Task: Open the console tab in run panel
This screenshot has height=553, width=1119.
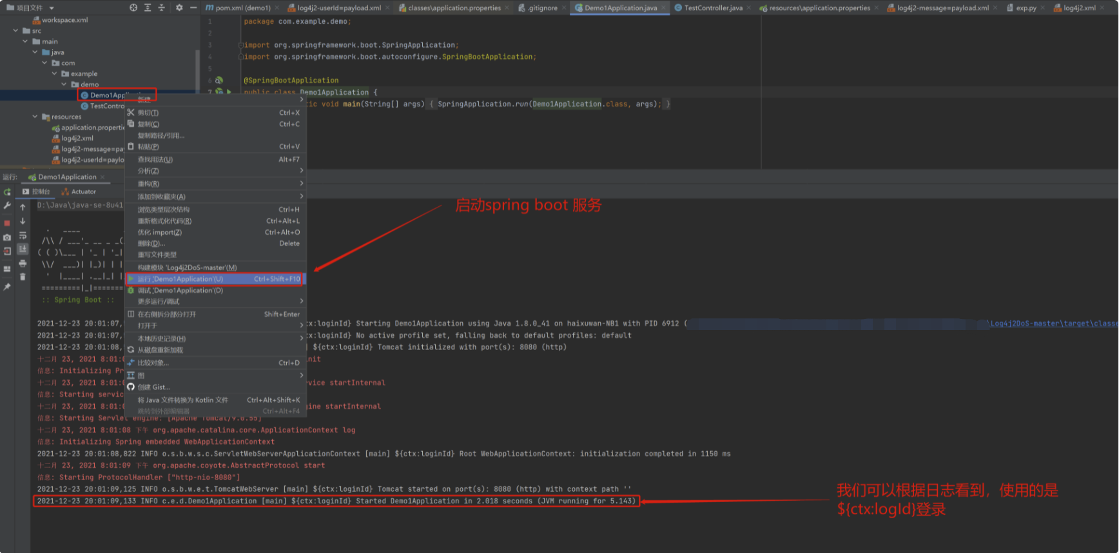Action: pos(36,191)
